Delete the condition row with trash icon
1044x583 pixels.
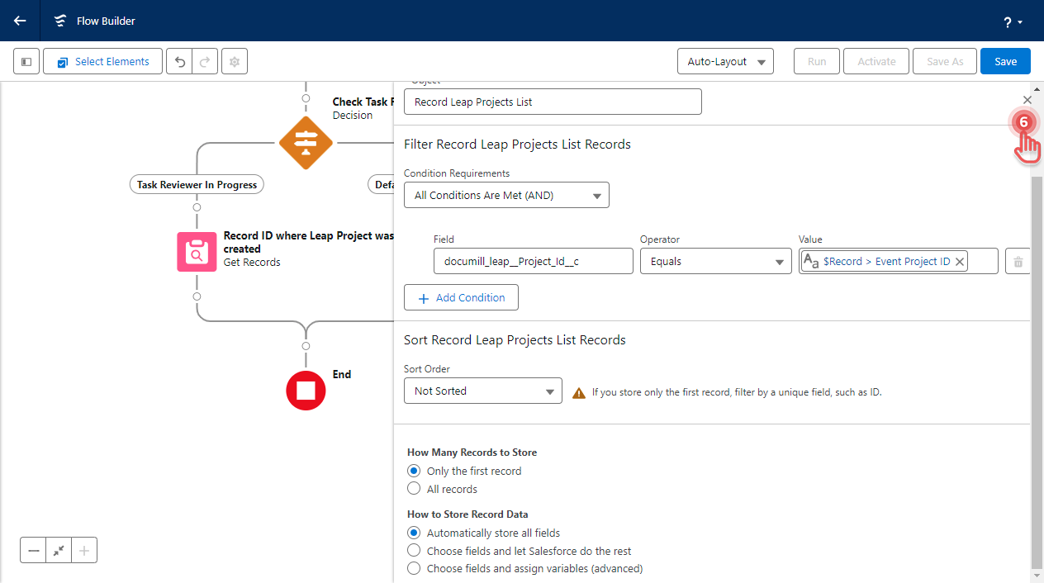[x=1018, y=262]
